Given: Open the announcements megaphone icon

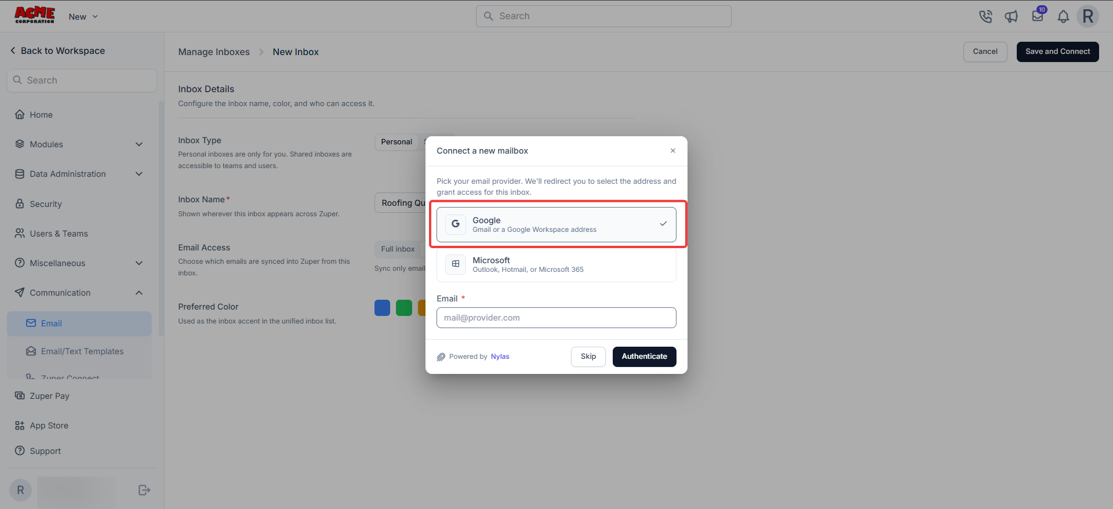Looking at the screenshot, I should tap(1012, 16).
